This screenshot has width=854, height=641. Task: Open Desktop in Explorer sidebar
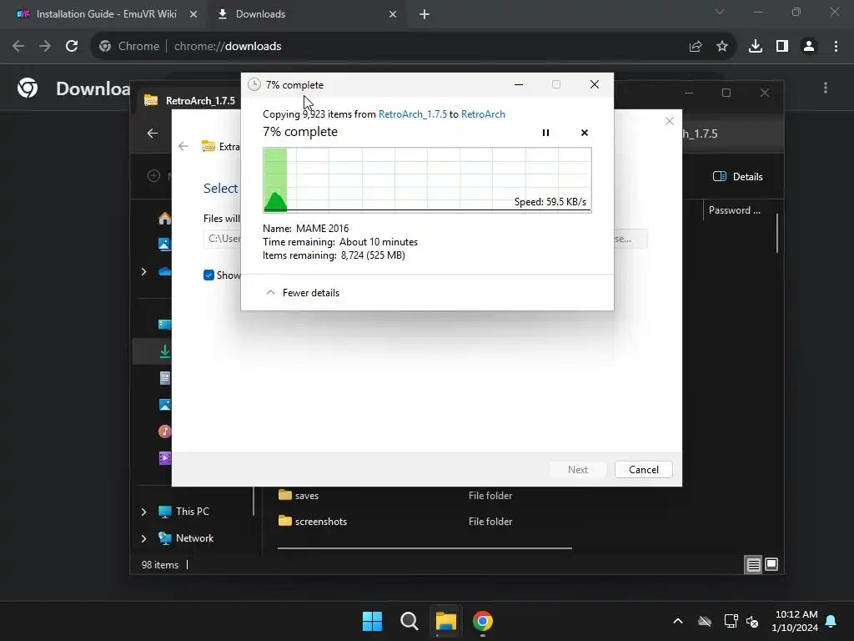click(164, 325)
